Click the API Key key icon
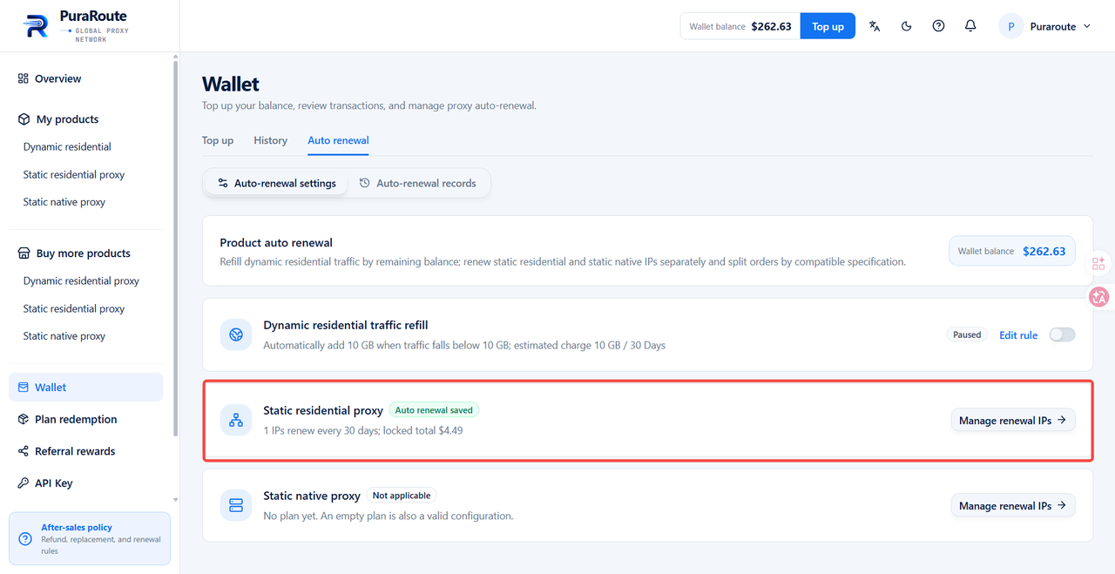The height and width of the screenshot is (574, 1115). [24, 483]
